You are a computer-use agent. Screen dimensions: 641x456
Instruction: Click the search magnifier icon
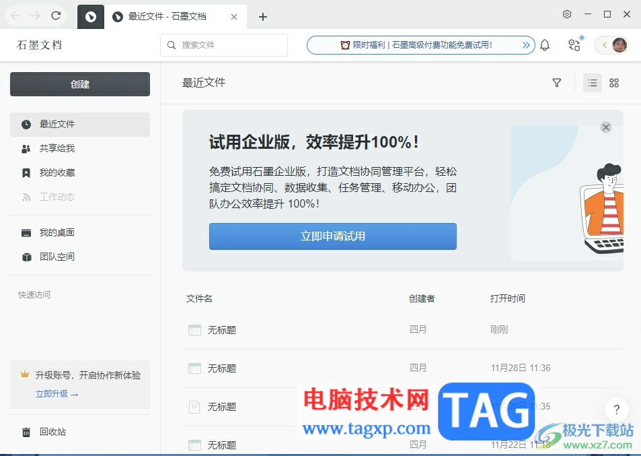172,45
